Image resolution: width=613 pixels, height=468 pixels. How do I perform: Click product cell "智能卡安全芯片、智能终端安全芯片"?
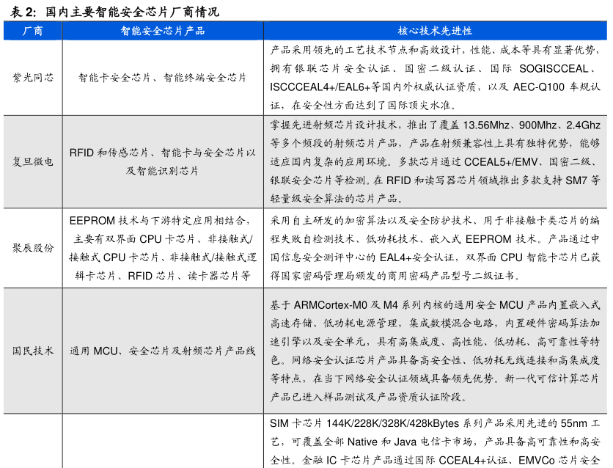163,77
